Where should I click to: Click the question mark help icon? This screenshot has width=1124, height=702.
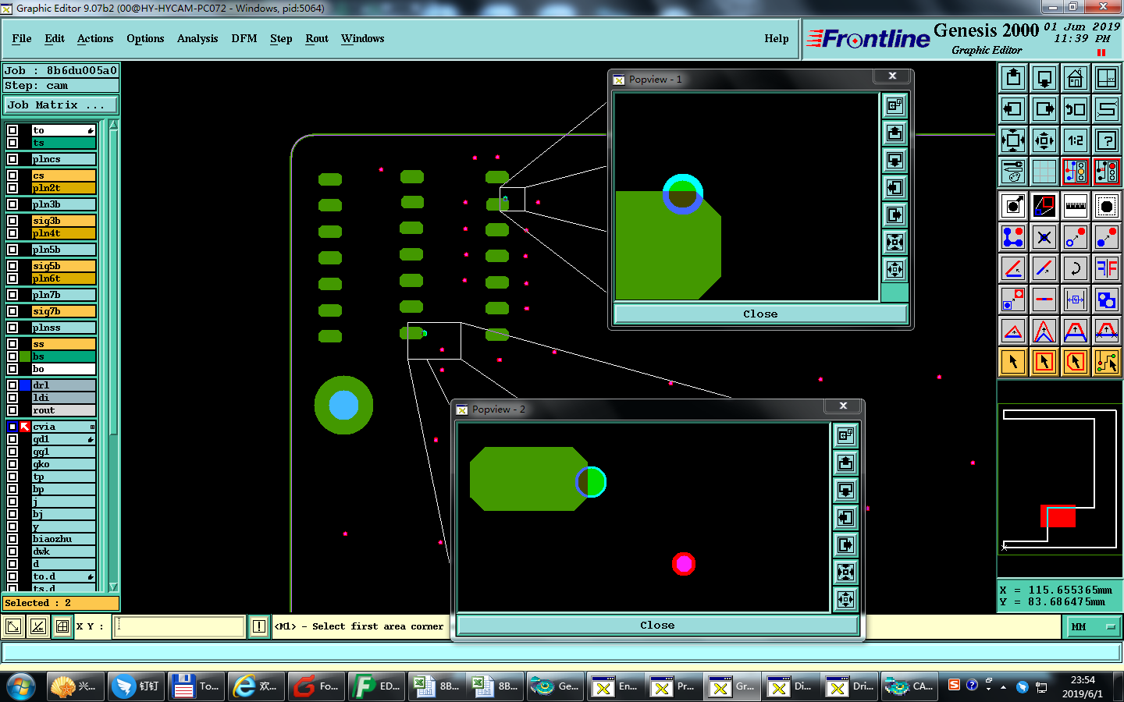1107,140
